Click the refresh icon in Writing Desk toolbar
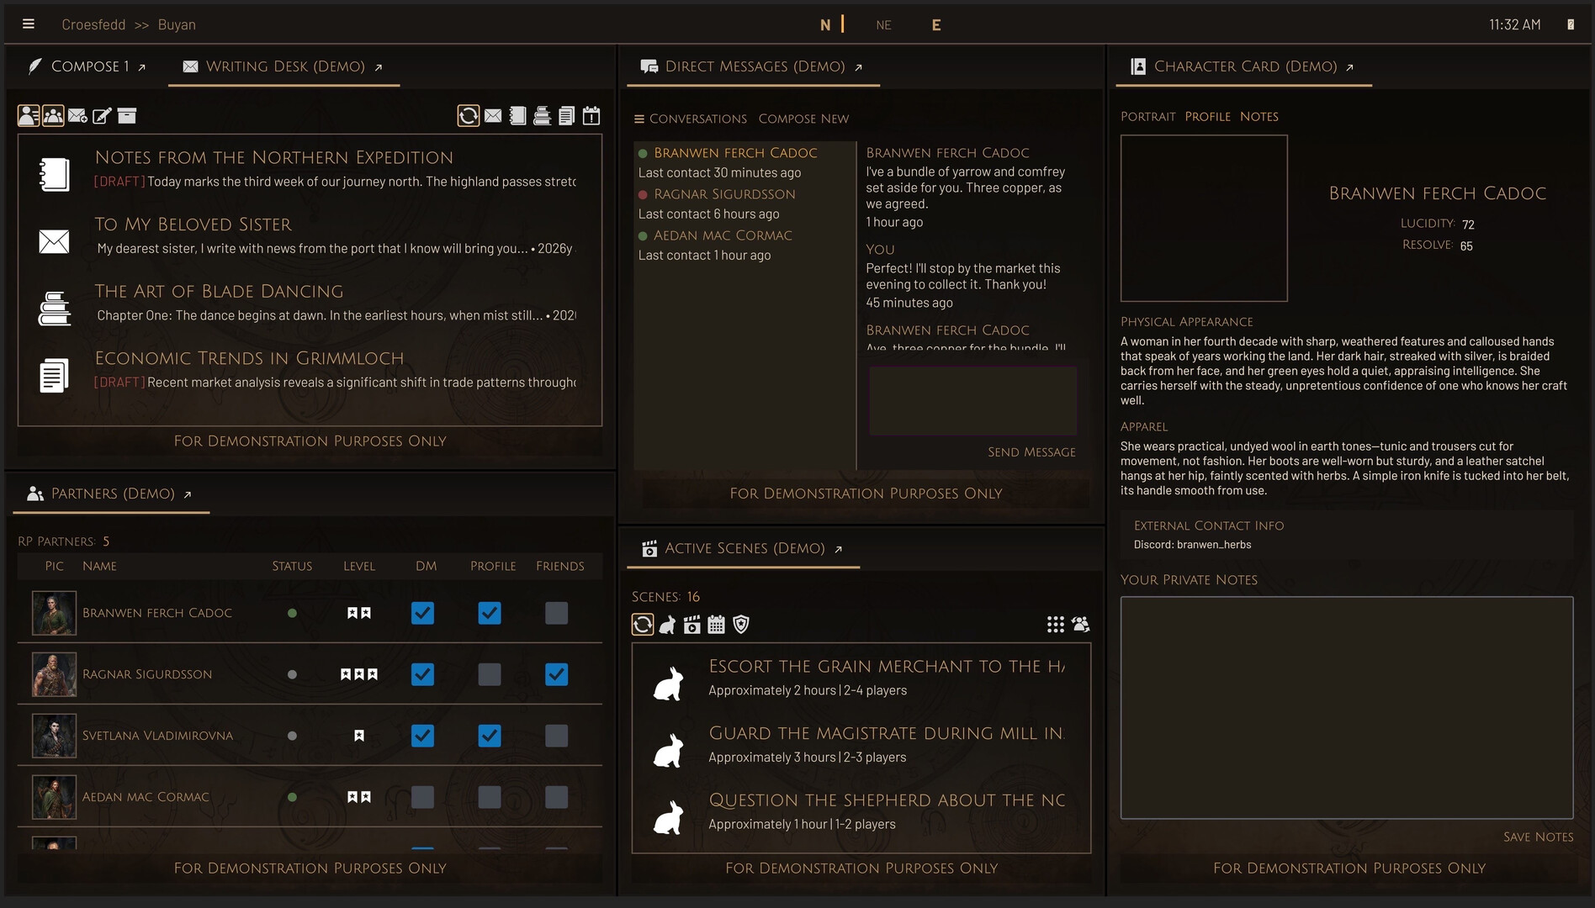Screen dimensions: 1595x908 pyautogui.click(x=468, y=115)
